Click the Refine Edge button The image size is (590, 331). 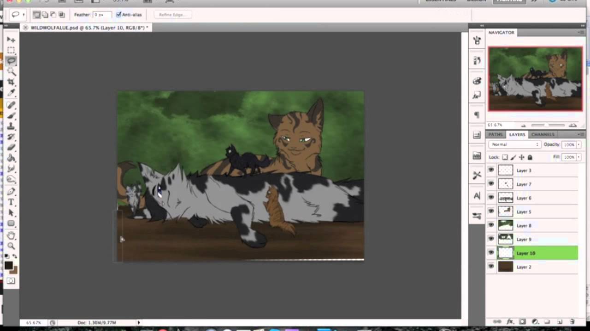(171, 15)
